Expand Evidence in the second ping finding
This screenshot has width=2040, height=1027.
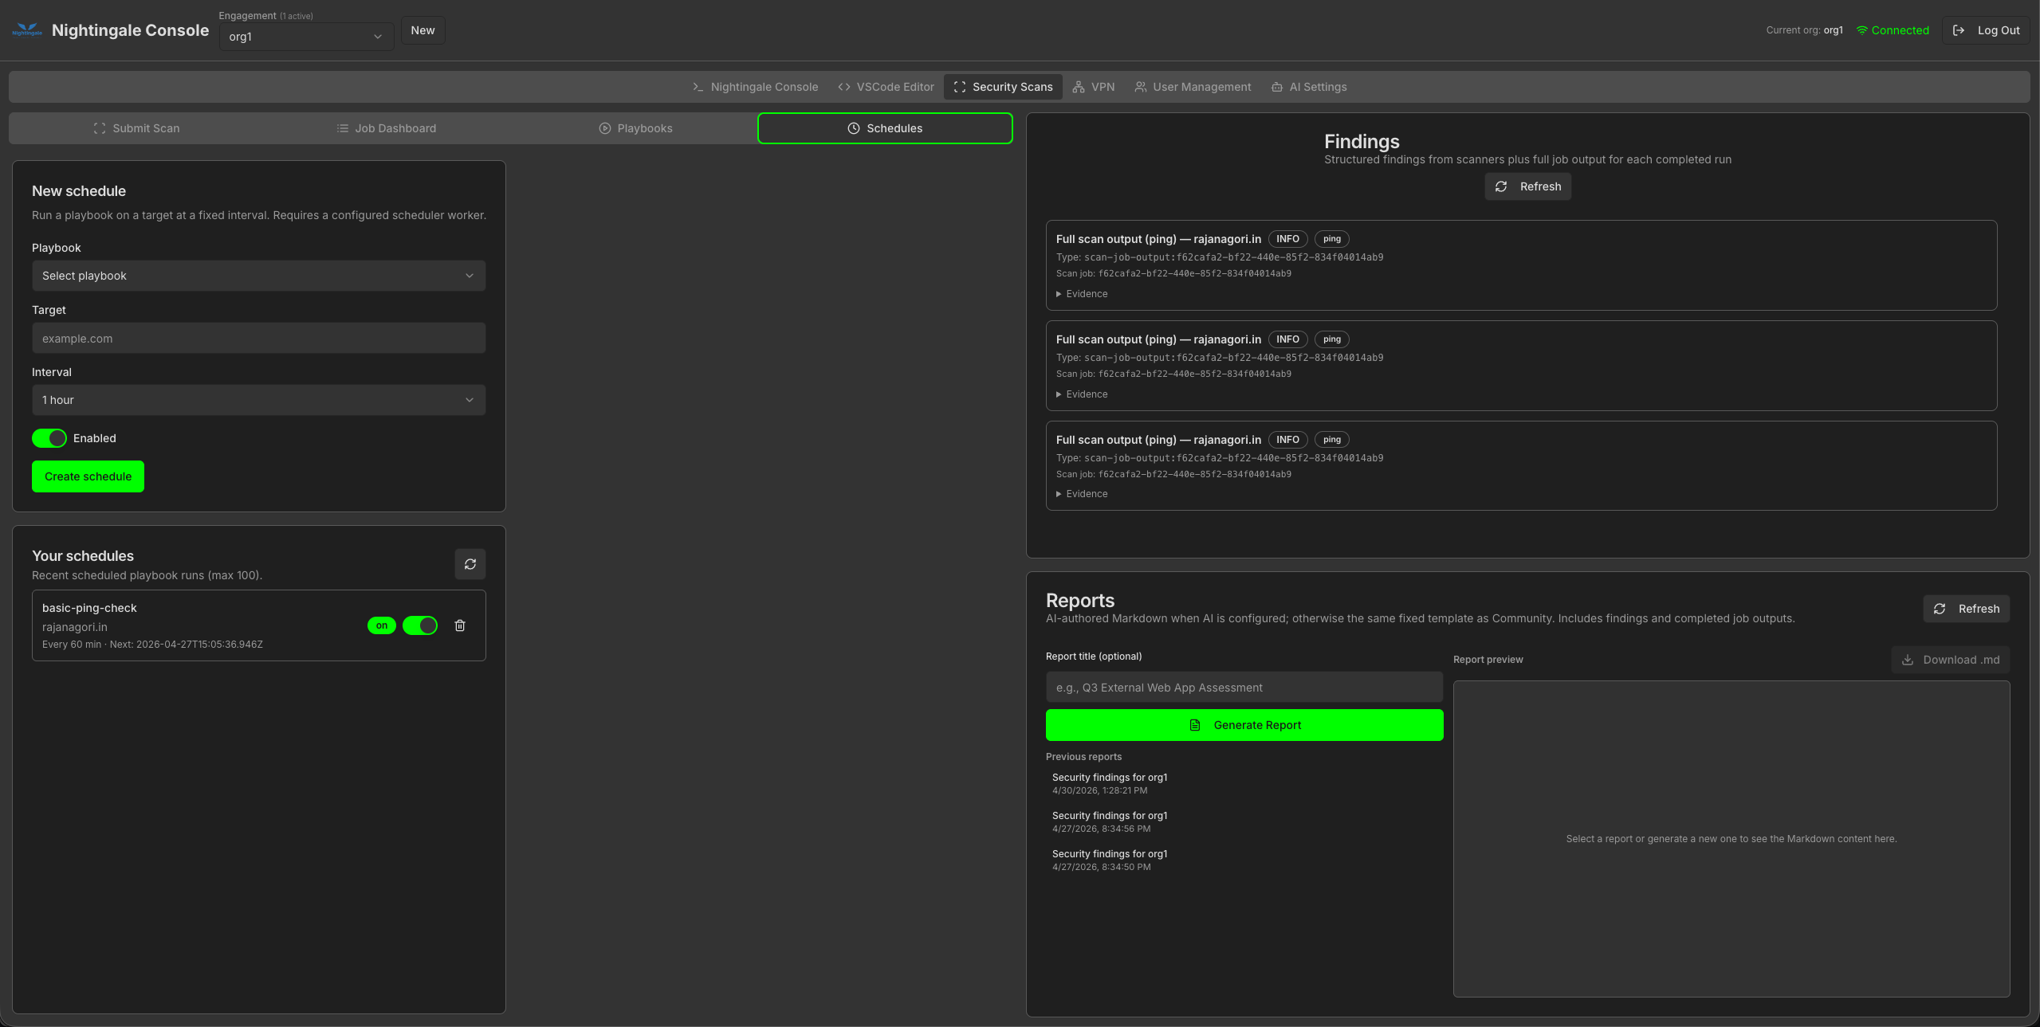pyautogui.click(x=1082, y=394)
